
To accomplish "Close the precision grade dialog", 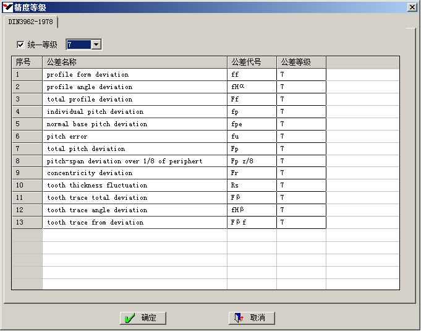I will coord(412,7).
